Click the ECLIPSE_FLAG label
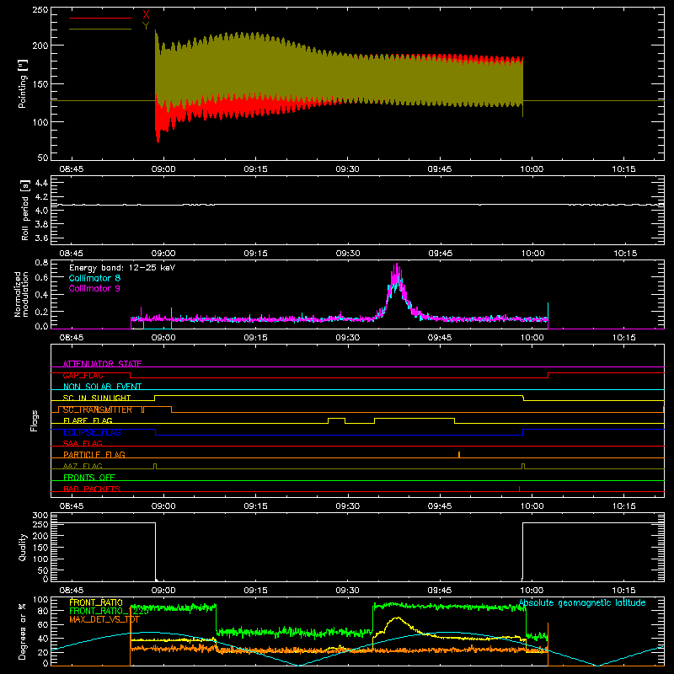This screenshot has width=674, height=674. tap(92, 432)
